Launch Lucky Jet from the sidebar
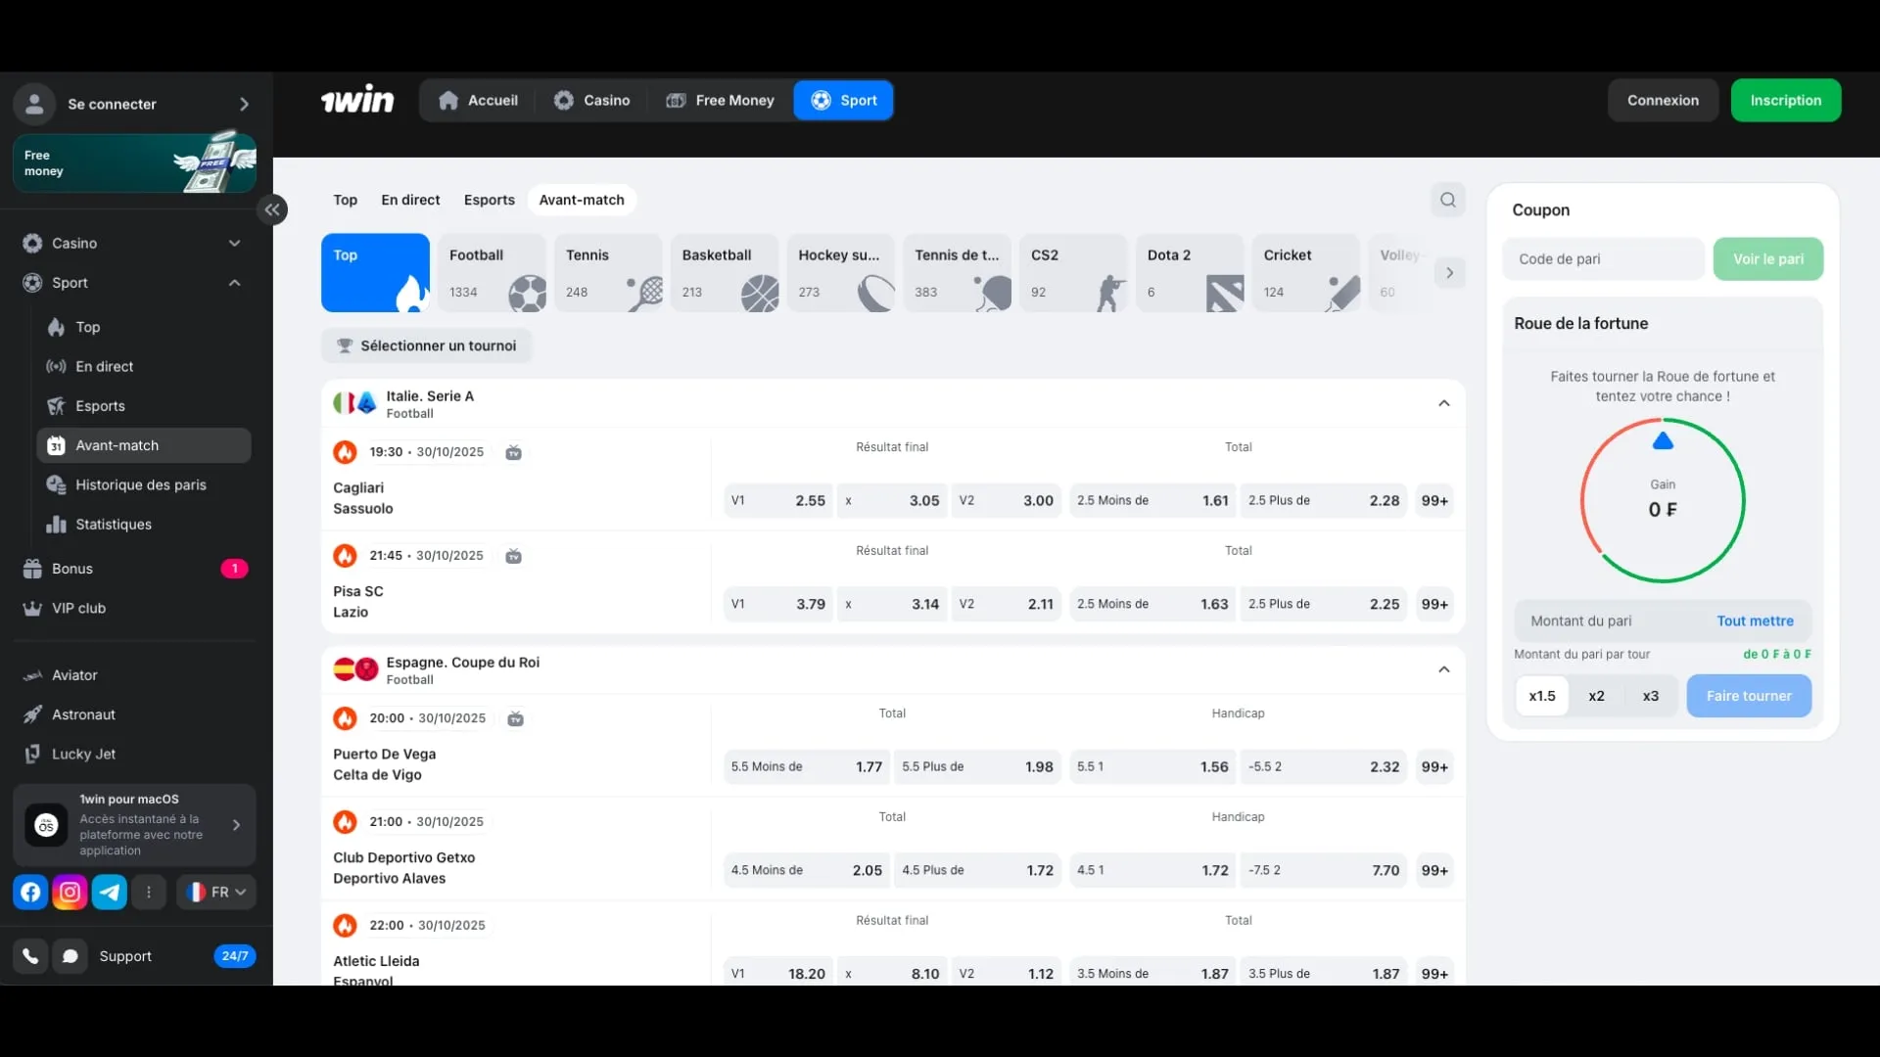 [x=83, y=754]
